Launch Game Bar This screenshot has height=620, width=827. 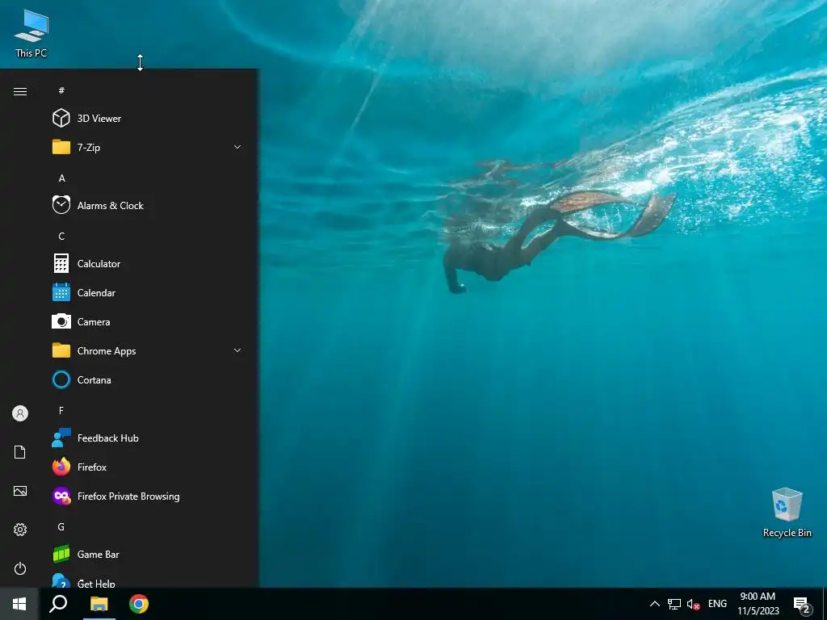coord(149,555)
